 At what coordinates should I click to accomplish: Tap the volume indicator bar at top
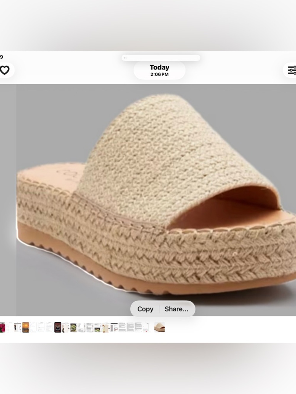click(x=161, y=58)
